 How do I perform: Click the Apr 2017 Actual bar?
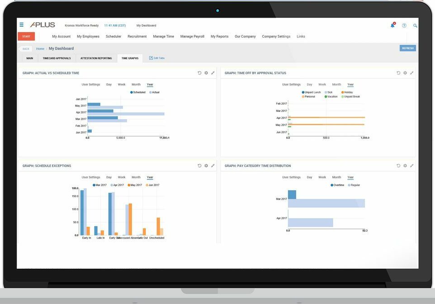[x=126, y=114]
